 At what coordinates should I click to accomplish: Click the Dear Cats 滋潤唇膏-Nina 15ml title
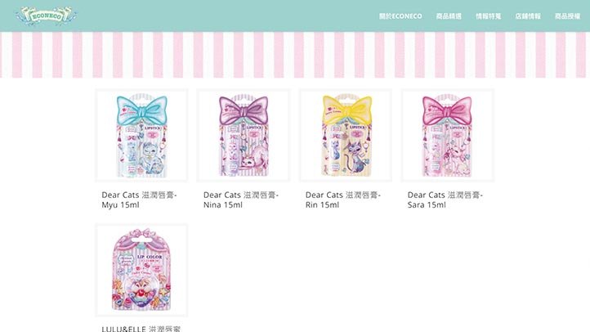click(241, 200)
